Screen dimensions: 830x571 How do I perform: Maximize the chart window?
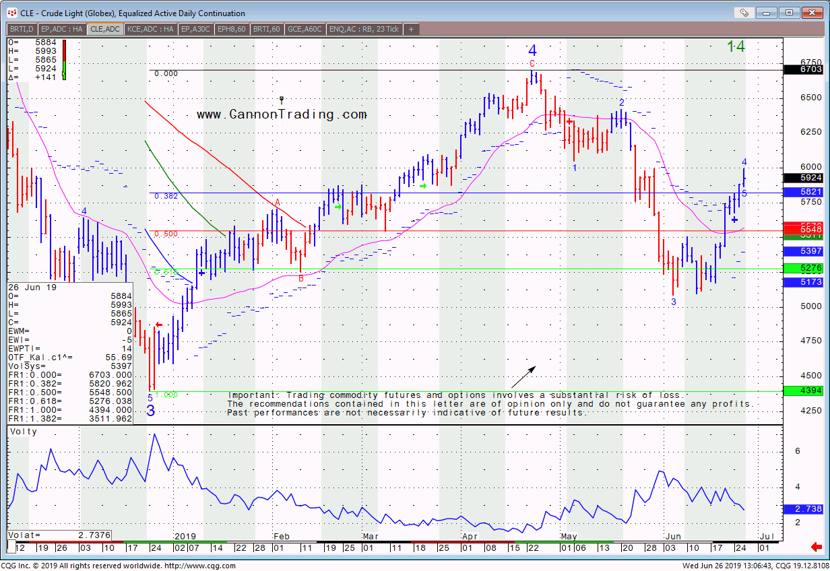tap(790, 13)
